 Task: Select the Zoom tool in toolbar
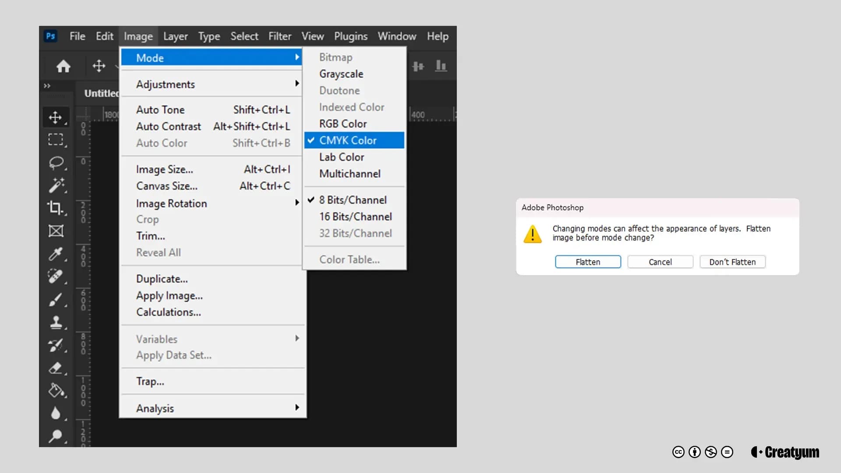tap(56, 437)
